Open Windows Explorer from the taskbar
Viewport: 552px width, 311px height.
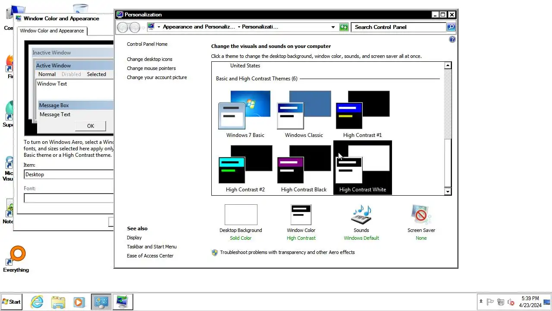point(58,302)
